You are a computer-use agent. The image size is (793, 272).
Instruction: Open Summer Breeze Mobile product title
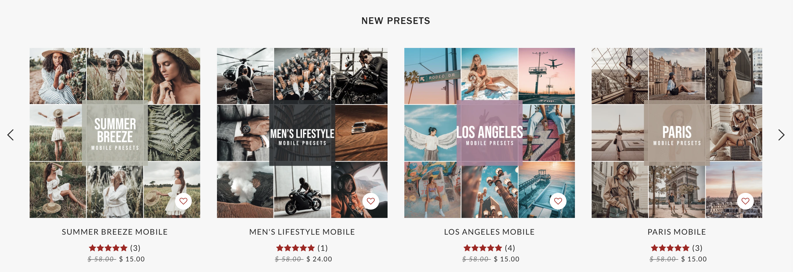click(115, 232)
